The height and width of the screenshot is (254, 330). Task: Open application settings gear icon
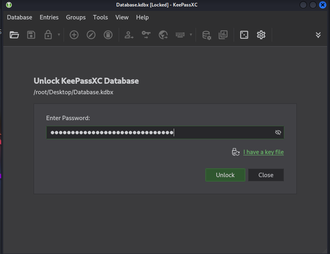click(x=261, y=35)
